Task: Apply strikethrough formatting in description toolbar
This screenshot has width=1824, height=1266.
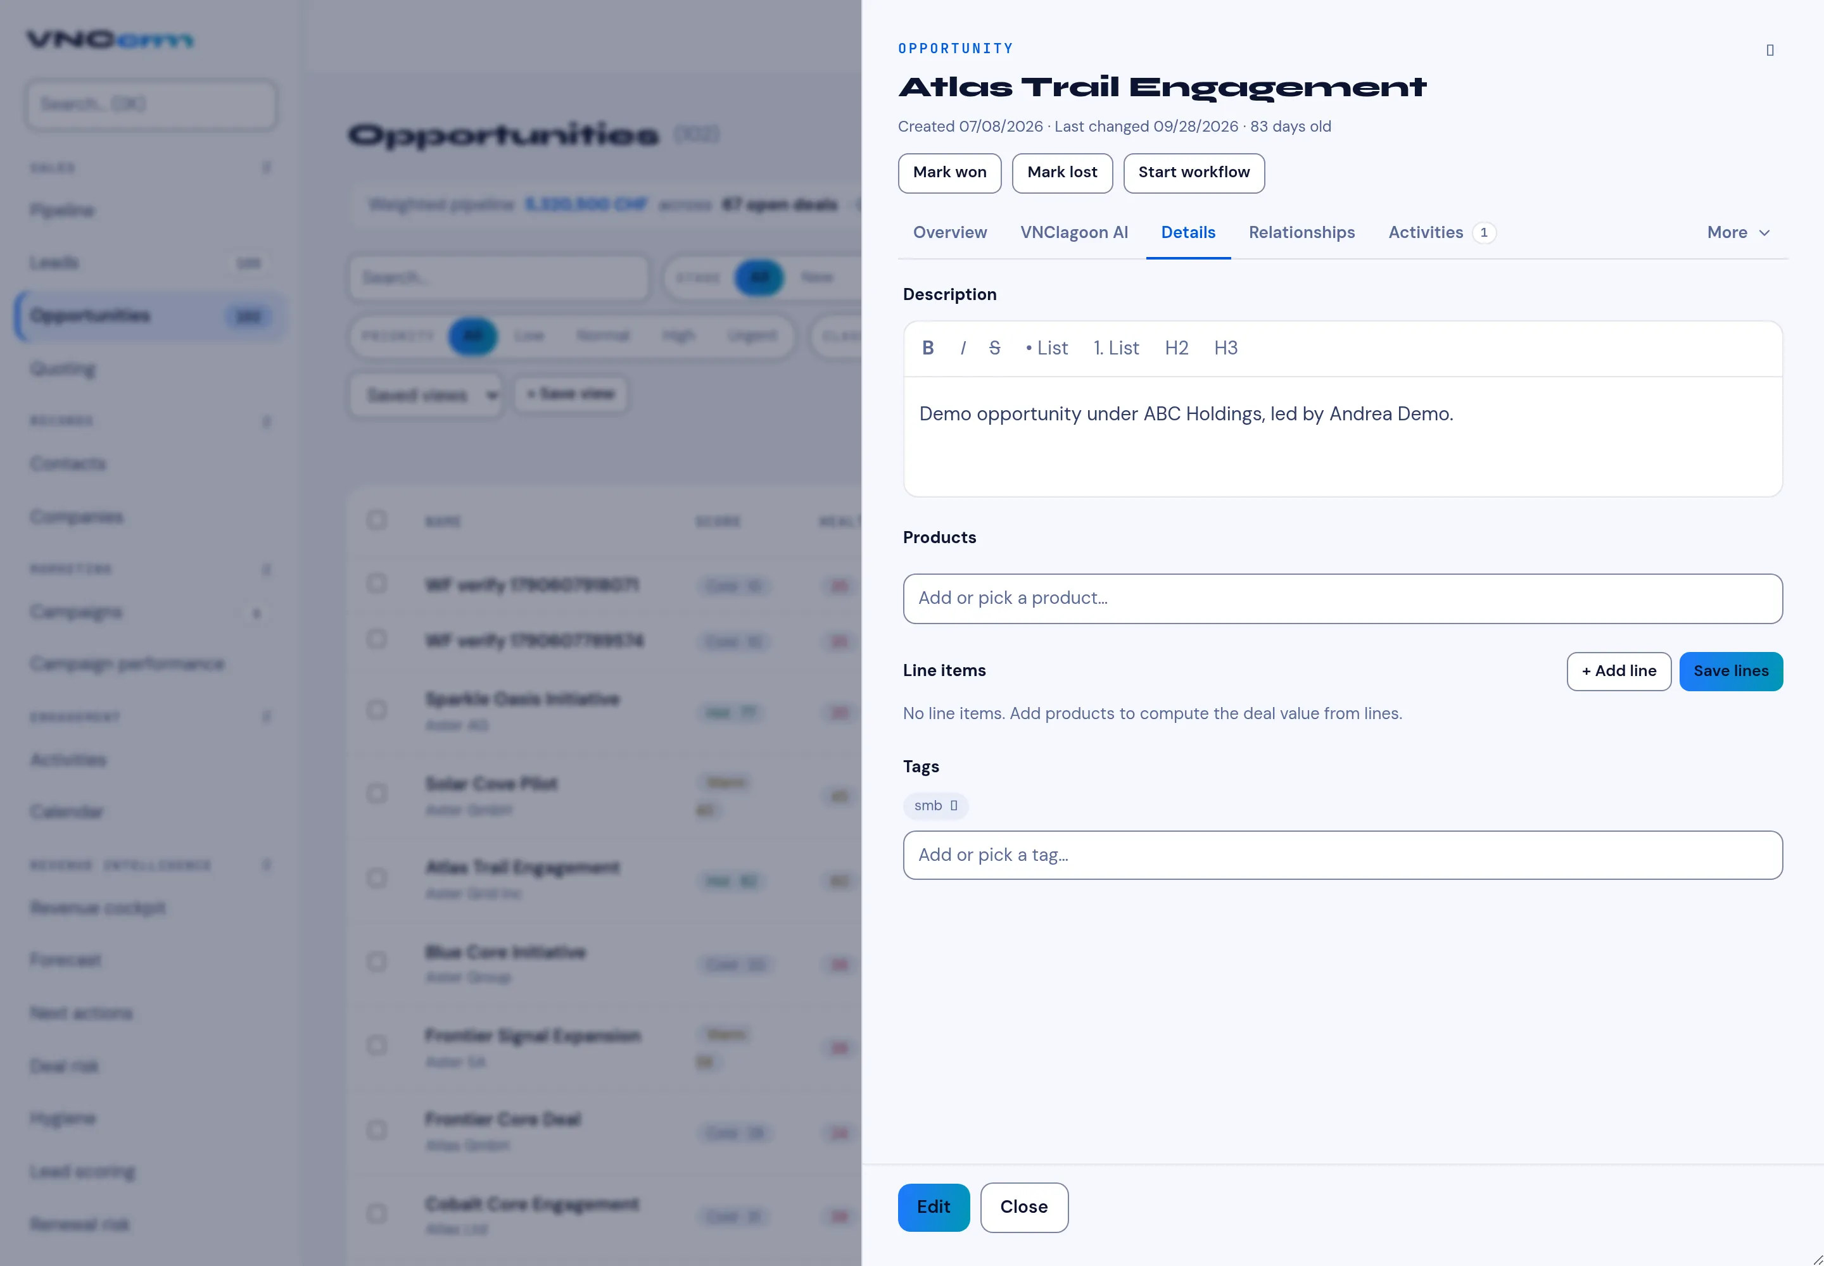Action: click(994, 348)
